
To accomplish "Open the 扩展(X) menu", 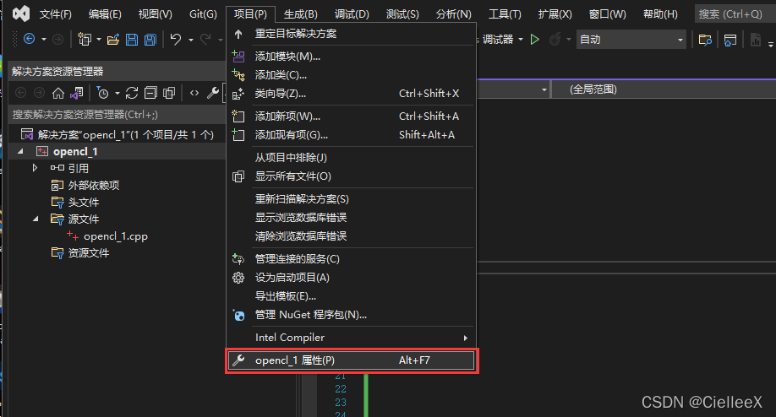I will [x=555, y=14].
